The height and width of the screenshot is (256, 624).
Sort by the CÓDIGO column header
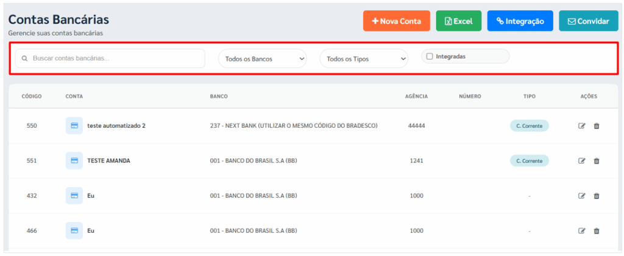coord(32,97)
